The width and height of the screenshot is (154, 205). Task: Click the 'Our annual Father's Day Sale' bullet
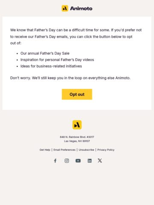coord(45,53)
